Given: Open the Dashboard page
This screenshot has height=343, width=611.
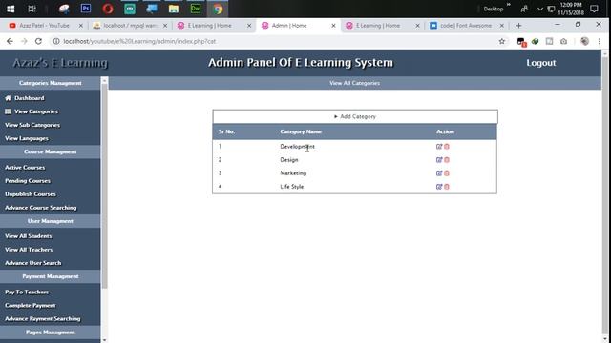Looking at the screenshot, I should point(30,98).
